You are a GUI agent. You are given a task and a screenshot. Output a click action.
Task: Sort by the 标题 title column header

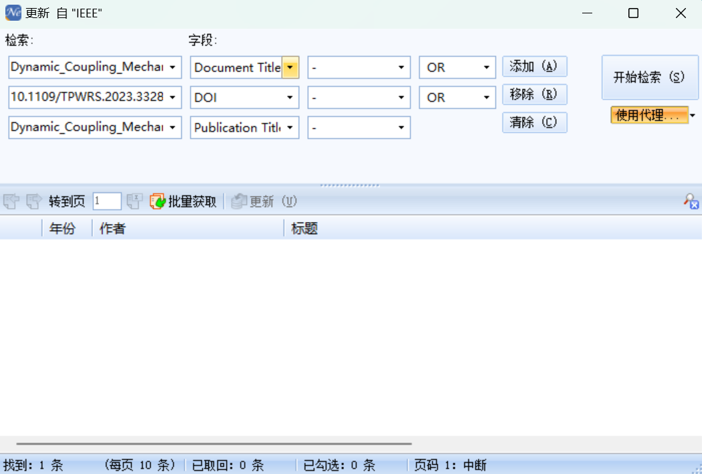(x=493, y=229)
